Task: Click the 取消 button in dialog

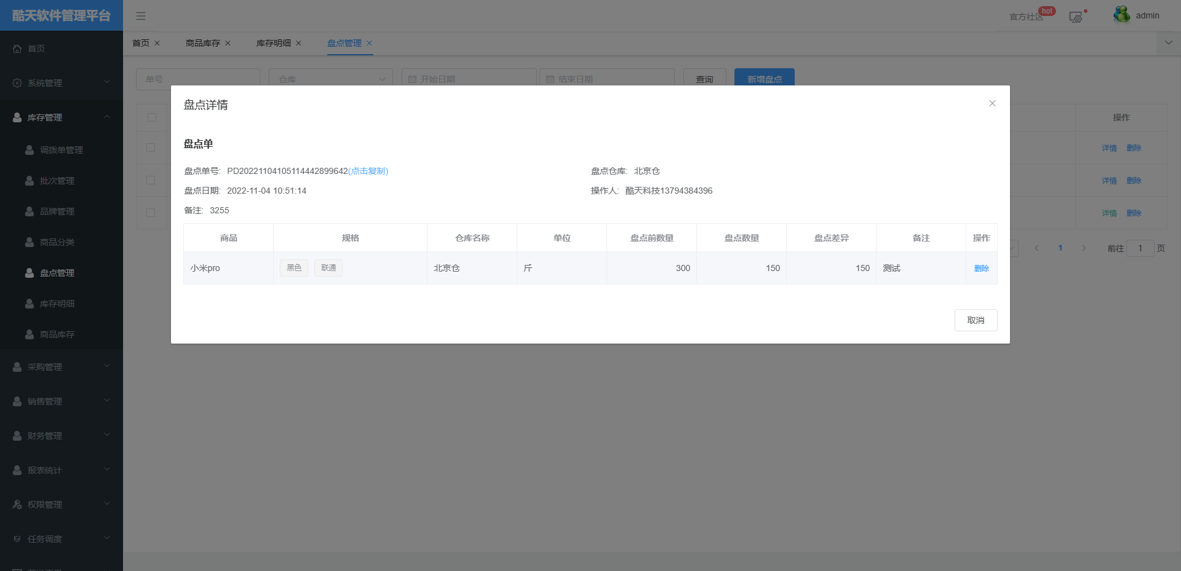Action: click(976, 320)
